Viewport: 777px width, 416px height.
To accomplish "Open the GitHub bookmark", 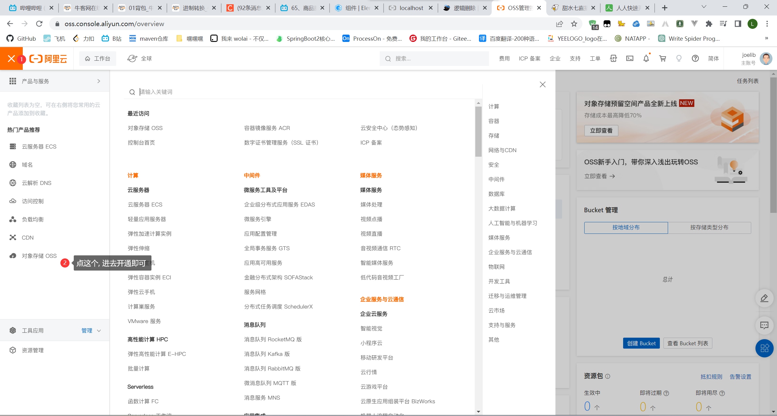I will tap(21, 38).
